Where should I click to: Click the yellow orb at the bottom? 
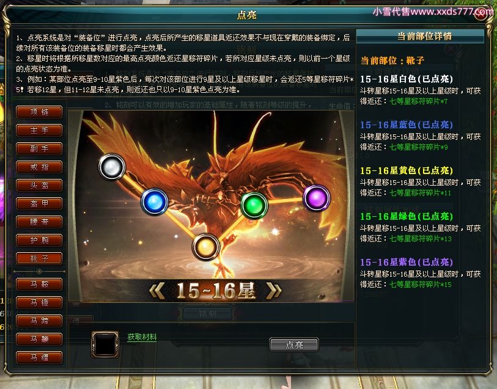point(206,247)
